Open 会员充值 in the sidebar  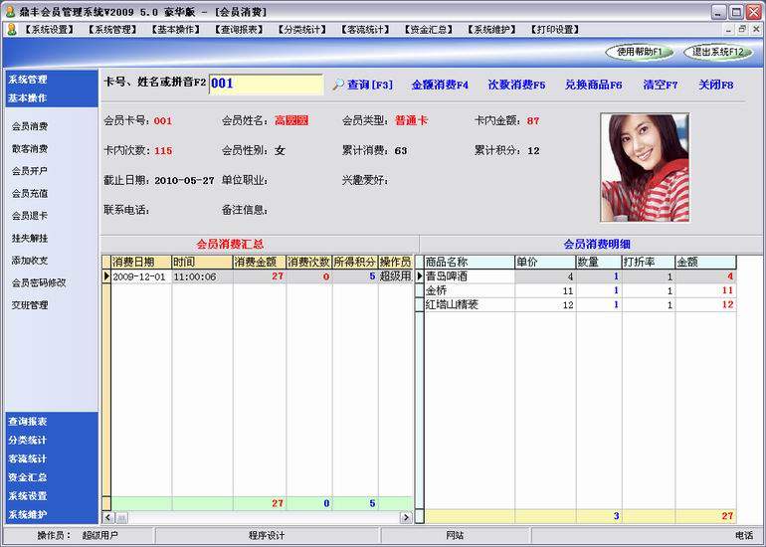tap(30, 193)
